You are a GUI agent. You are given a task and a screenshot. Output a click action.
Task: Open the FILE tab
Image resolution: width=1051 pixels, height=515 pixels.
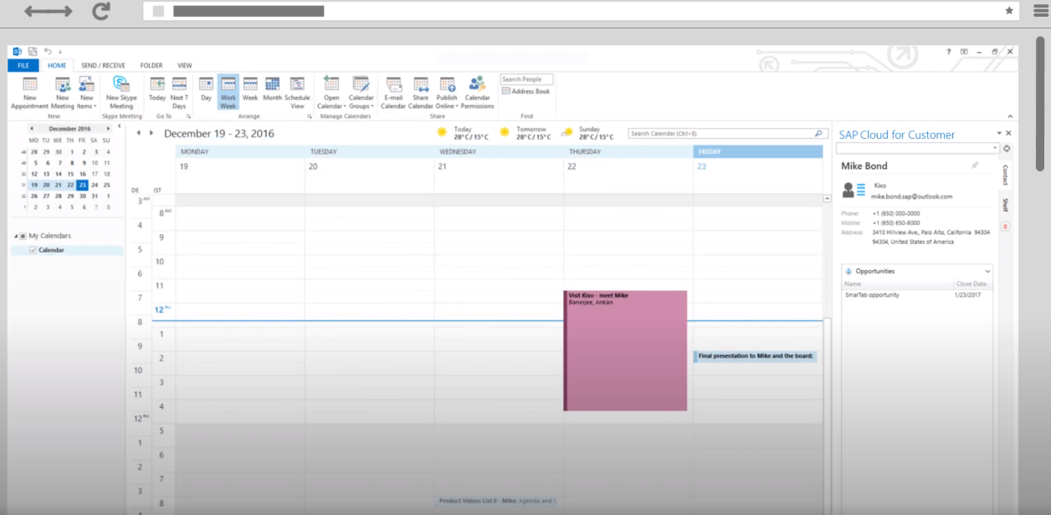tap(23, 65)
